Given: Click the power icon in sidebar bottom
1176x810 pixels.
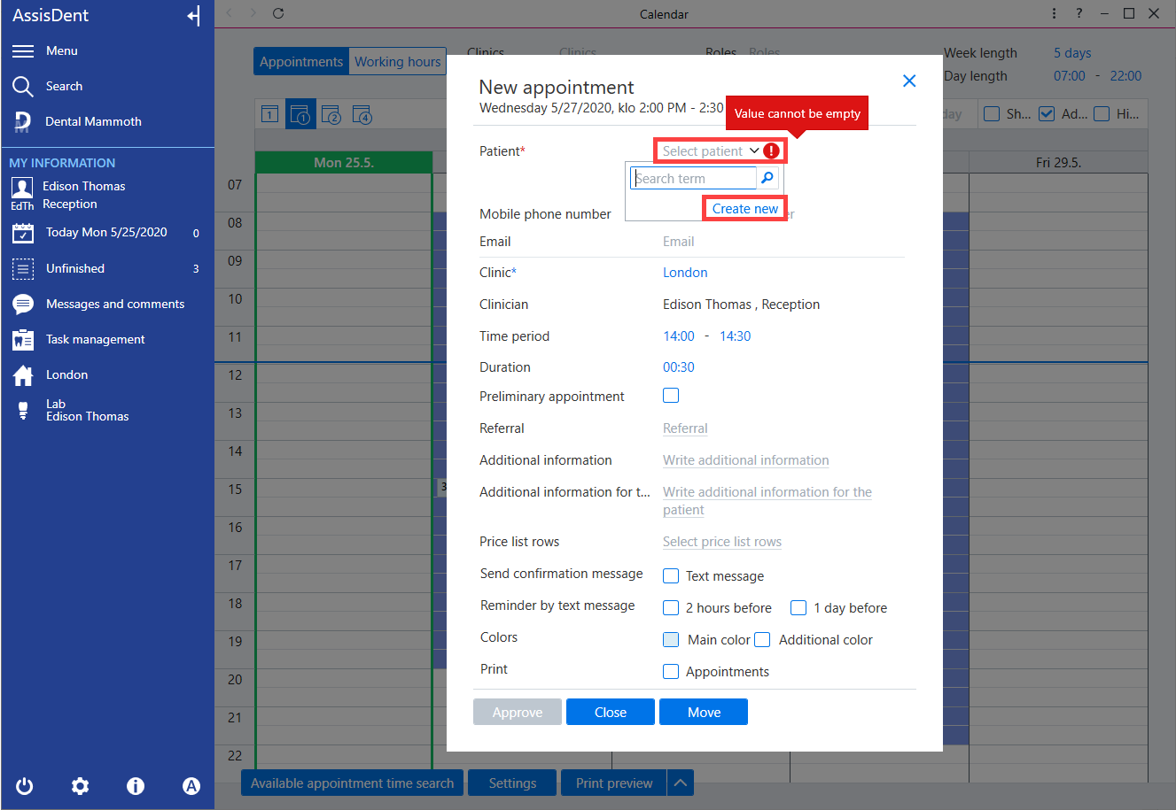Looking at the screenshot, I should (x=25, y=786).
